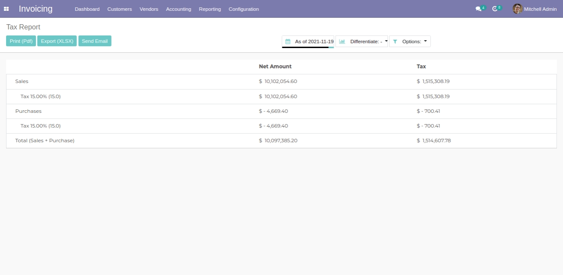Open the Customers menu

tap(119, 9)
